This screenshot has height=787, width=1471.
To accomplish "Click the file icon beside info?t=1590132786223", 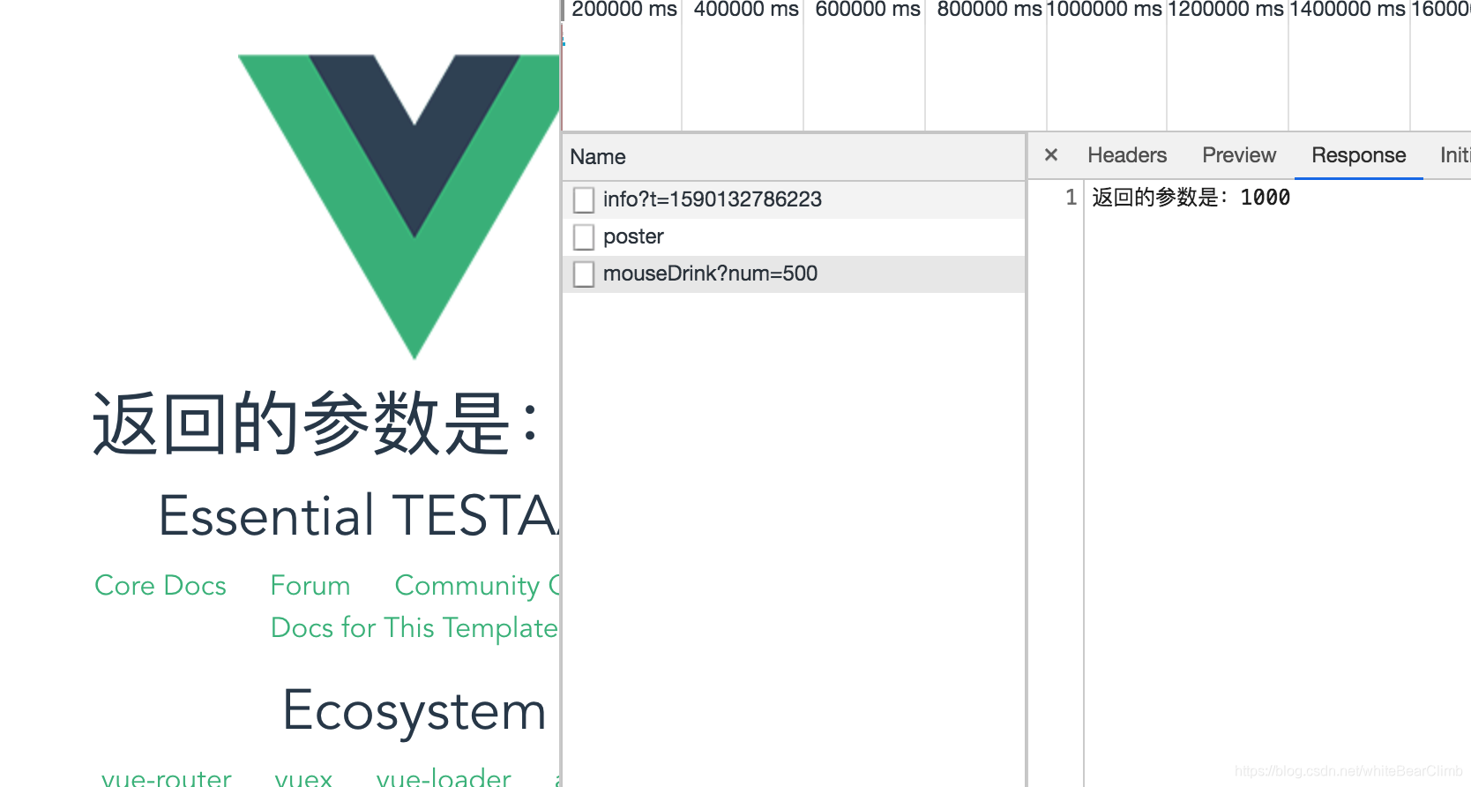I will tap(583, 199).
